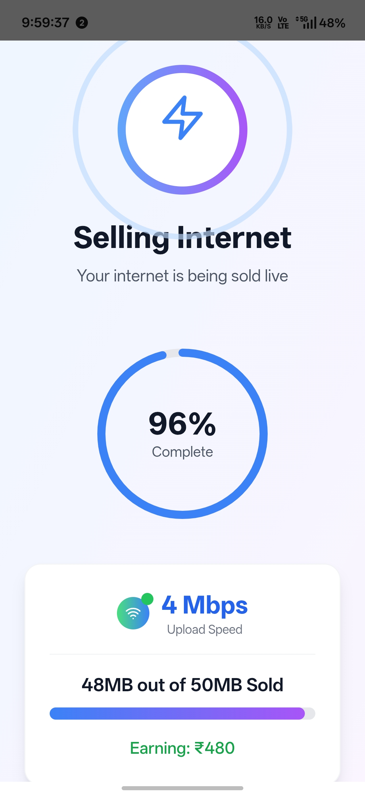365x798 pixels.
Task: Tap the 'Your internet is being sold live' subtitle
Action: (x=182, y=276)
